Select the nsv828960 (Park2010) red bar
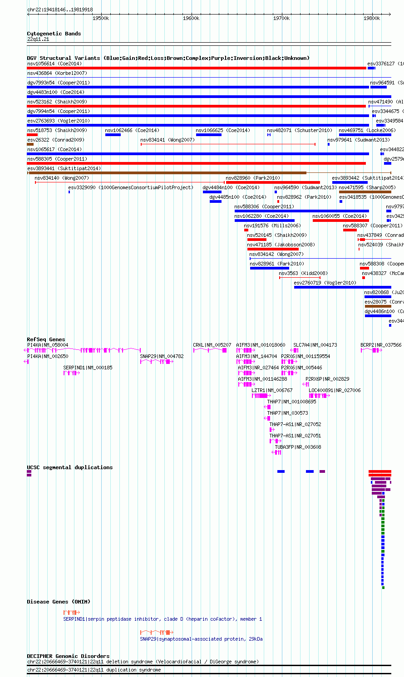Screen dimensions: 404x677 (x=273, y=182)
